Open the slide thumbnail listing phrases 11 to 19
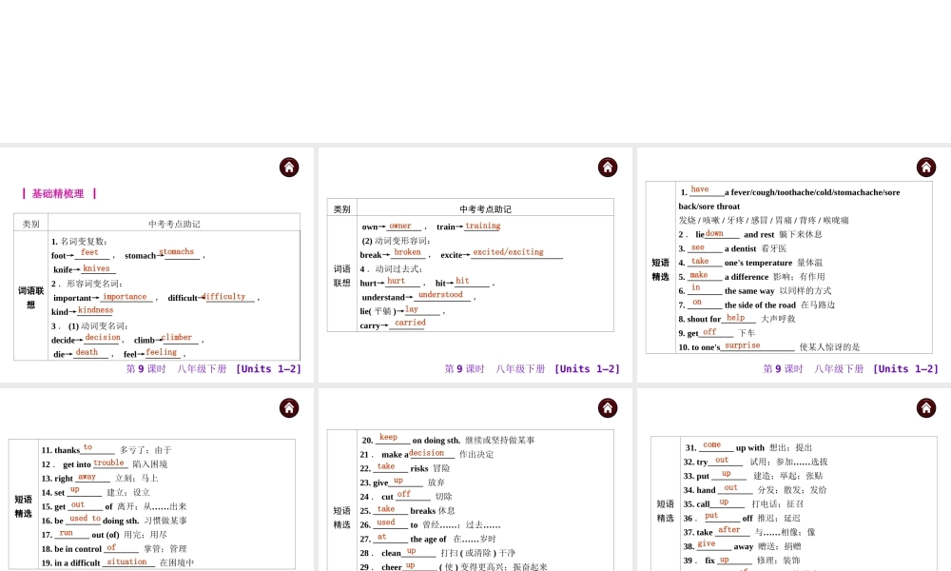The height and width of the screenshot is (571, 951). click(x=157, y=480)
